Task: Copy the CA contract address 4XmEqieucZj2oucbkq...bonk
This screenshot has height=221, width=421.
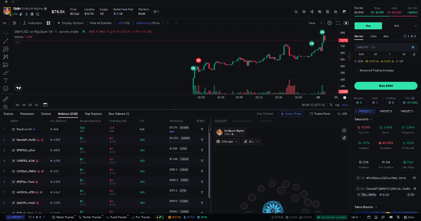Action: coord(386,178)
